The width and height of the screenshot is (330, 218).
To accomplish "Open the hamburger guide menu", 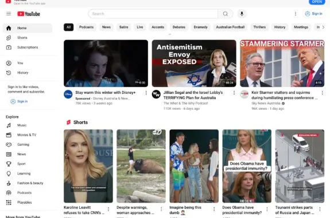I will click(x=9, y=14).
